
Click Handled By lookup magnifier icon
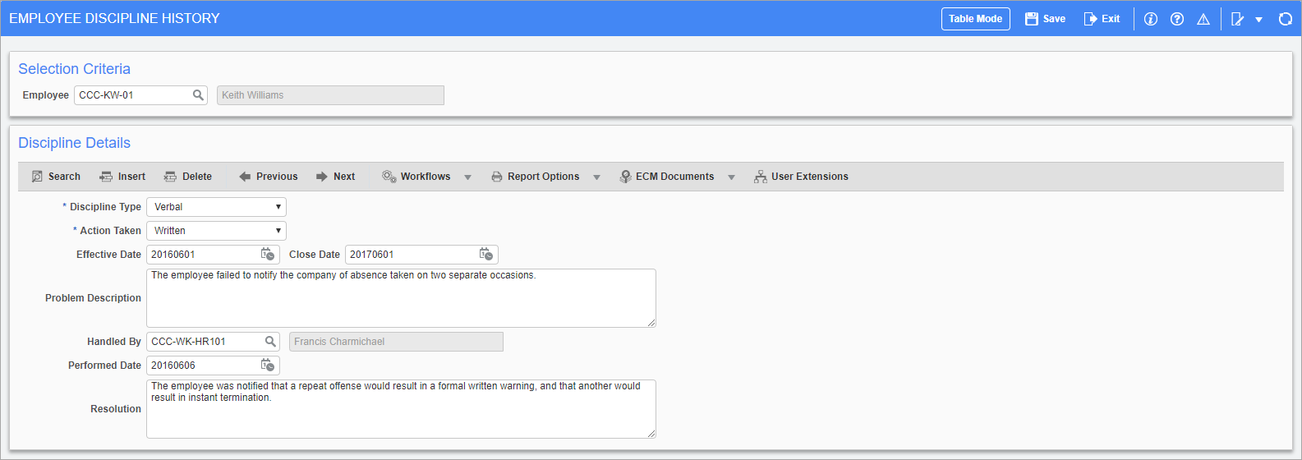tap(270, 342)
